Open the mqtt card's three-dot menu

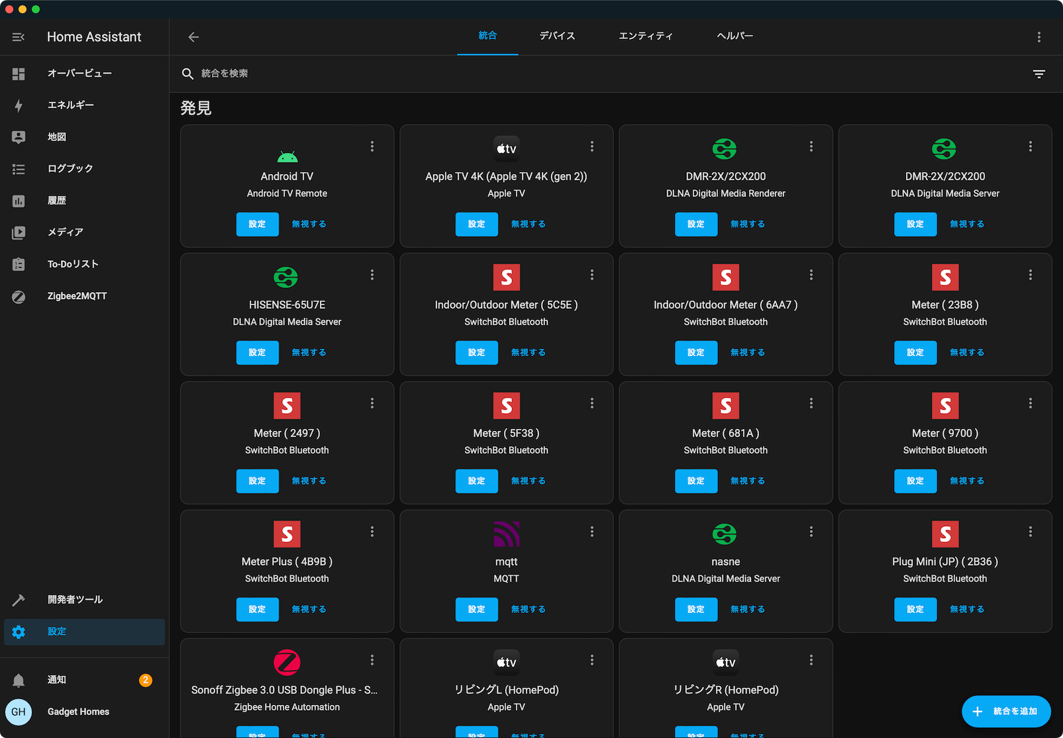click(x=591, y=531)
